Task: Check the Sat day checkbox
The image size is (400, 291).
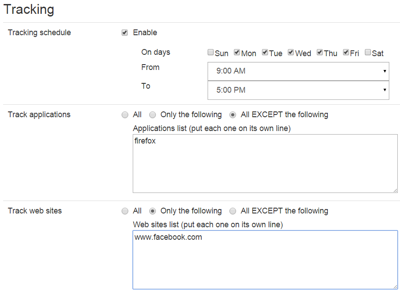Action: pos(368,53)
